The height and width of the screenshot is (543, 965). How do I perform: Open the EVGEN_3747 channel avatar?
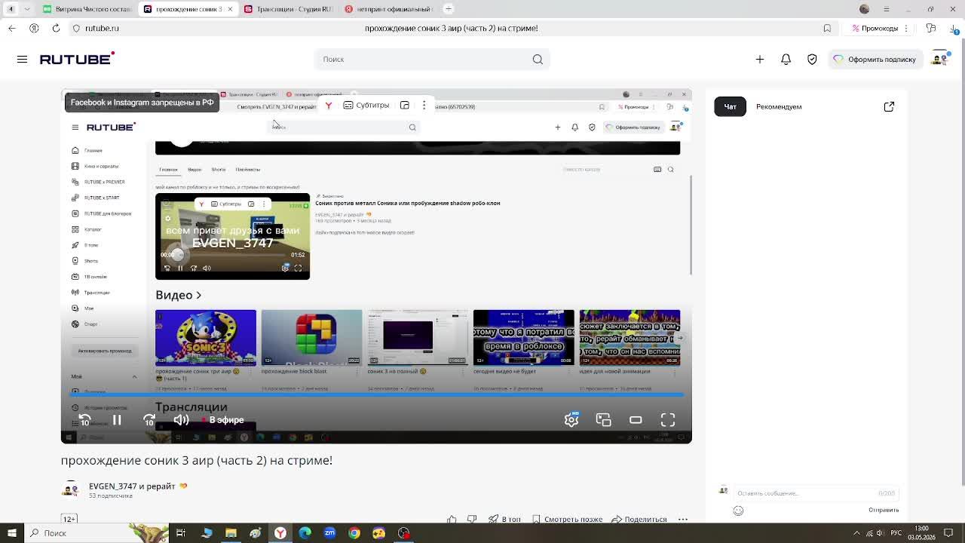(x=71, y=489)
